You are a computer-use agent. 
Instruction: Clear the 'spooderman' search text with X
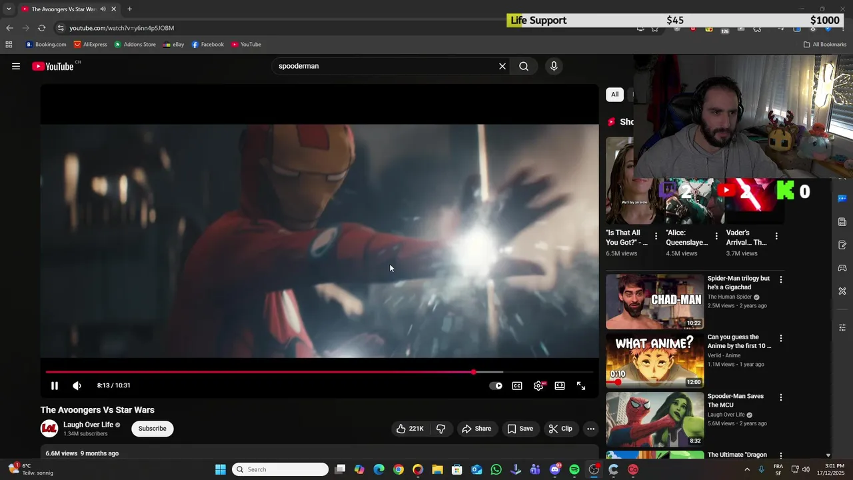pyautogui.click(x=502, y=66)
